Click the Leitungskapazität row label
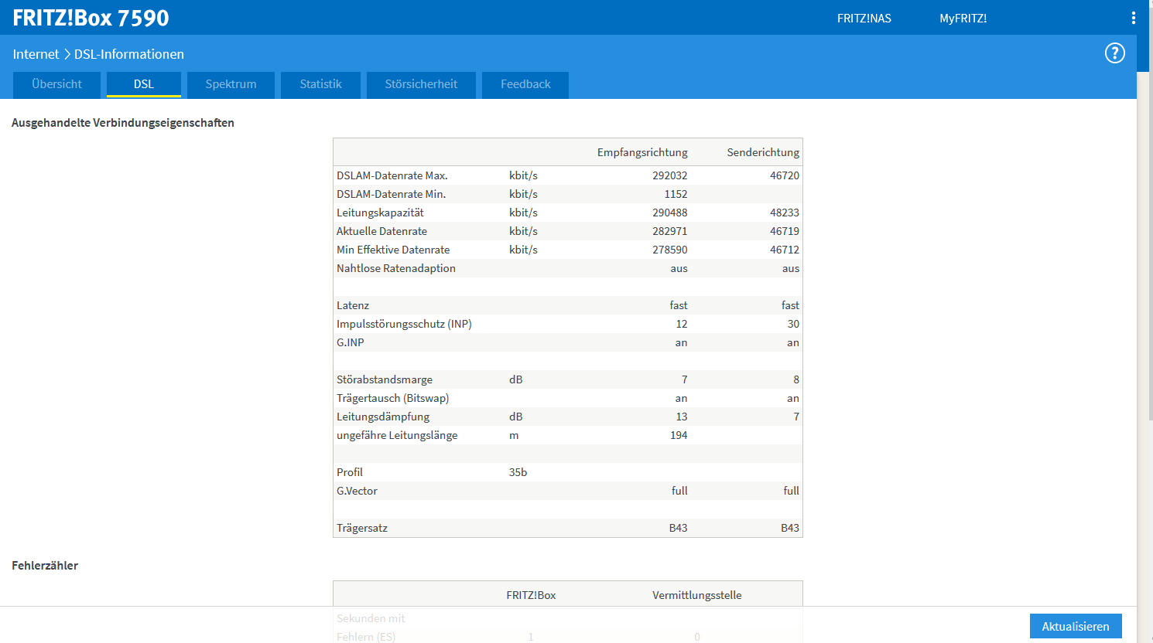Screen dimensions: 1153x643 [380, 213]
